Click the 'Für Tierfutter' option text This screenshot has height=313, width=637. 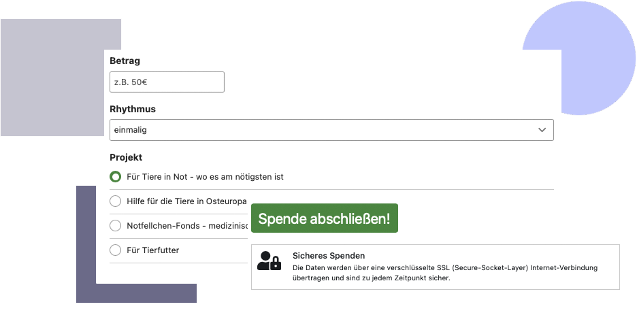tap(152, 250)
